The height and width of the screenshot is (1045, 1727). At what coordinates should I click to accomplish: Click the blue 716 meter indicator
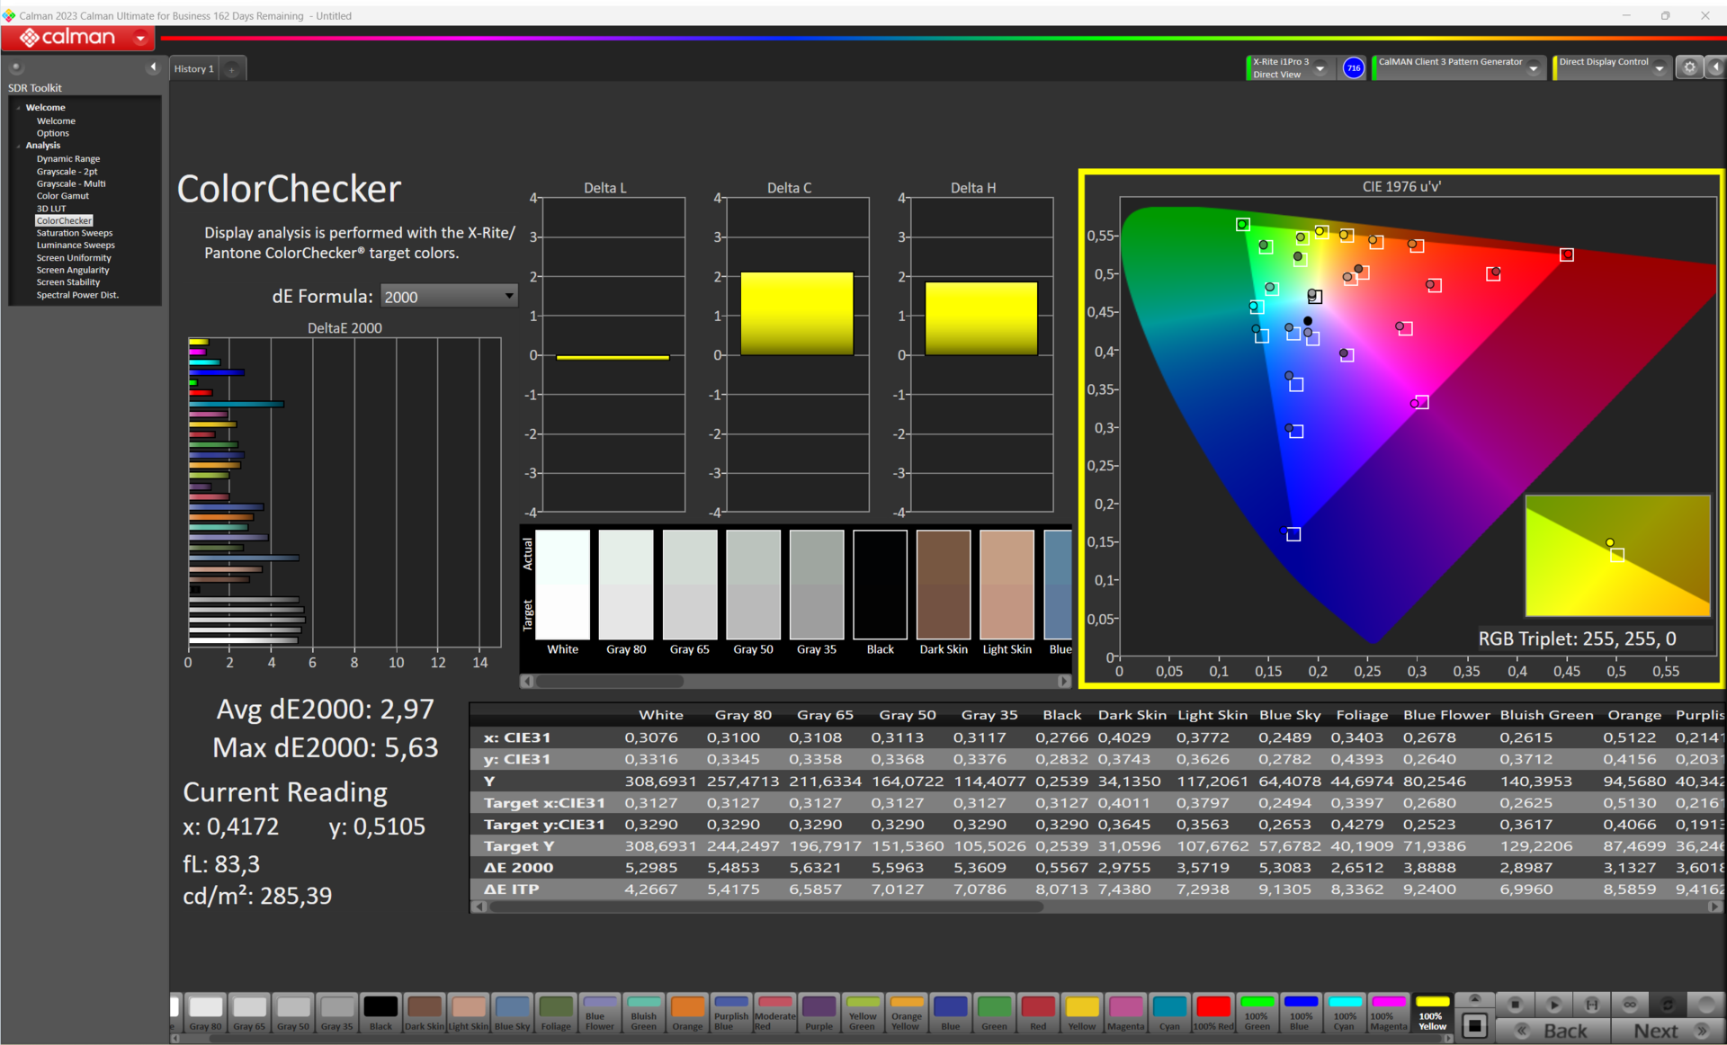1353,67
